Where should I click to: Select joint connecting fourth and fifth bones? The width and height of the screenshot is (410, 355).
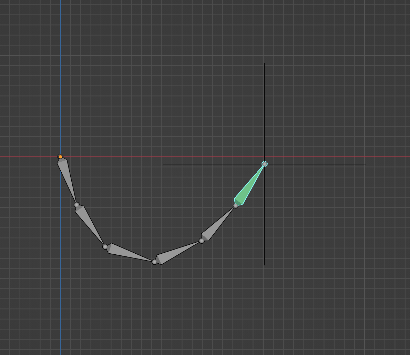(202, 241)
